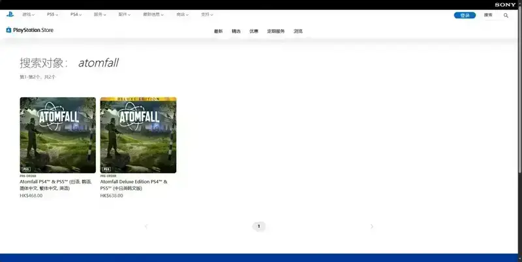
Task: Click the 搜索 search text link
Action: click(x=488, y=15)
